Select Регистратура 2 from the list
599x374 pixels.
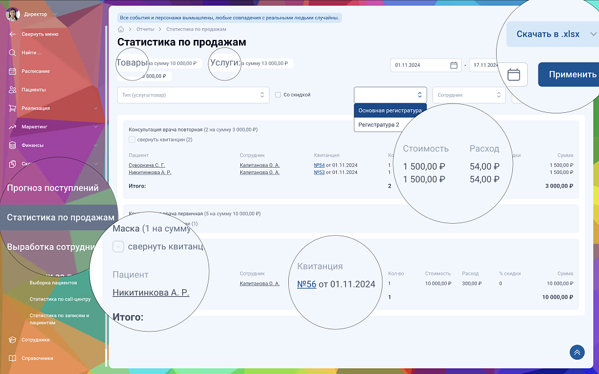tap(379, 125)
